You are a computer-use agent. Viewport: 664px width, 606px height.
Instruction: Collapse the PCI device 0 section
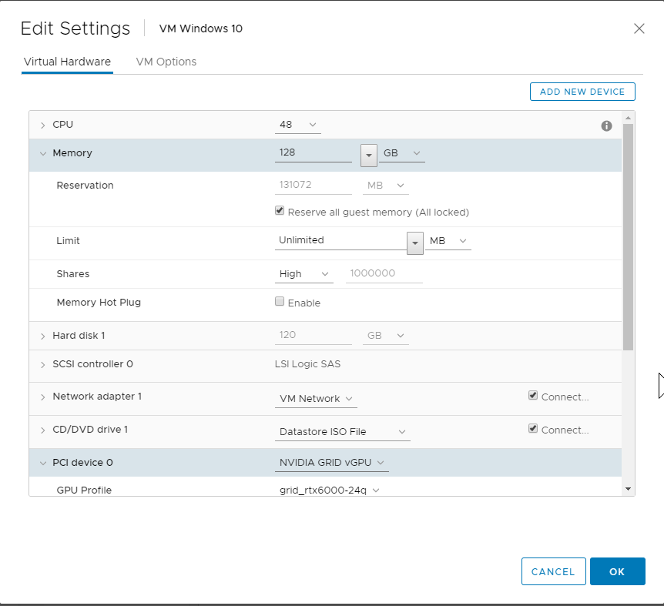click(x=43, y=463)
